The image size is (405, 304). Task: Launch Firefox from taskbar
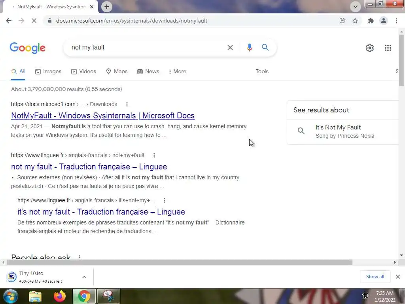[59, 296]
